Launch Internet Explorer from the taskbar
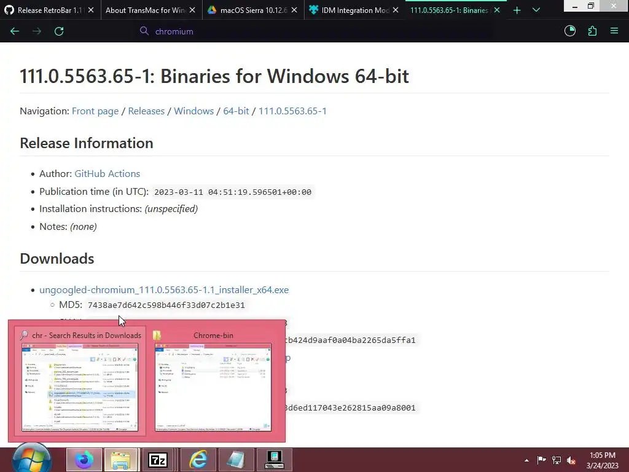 (x=198, y=460)
